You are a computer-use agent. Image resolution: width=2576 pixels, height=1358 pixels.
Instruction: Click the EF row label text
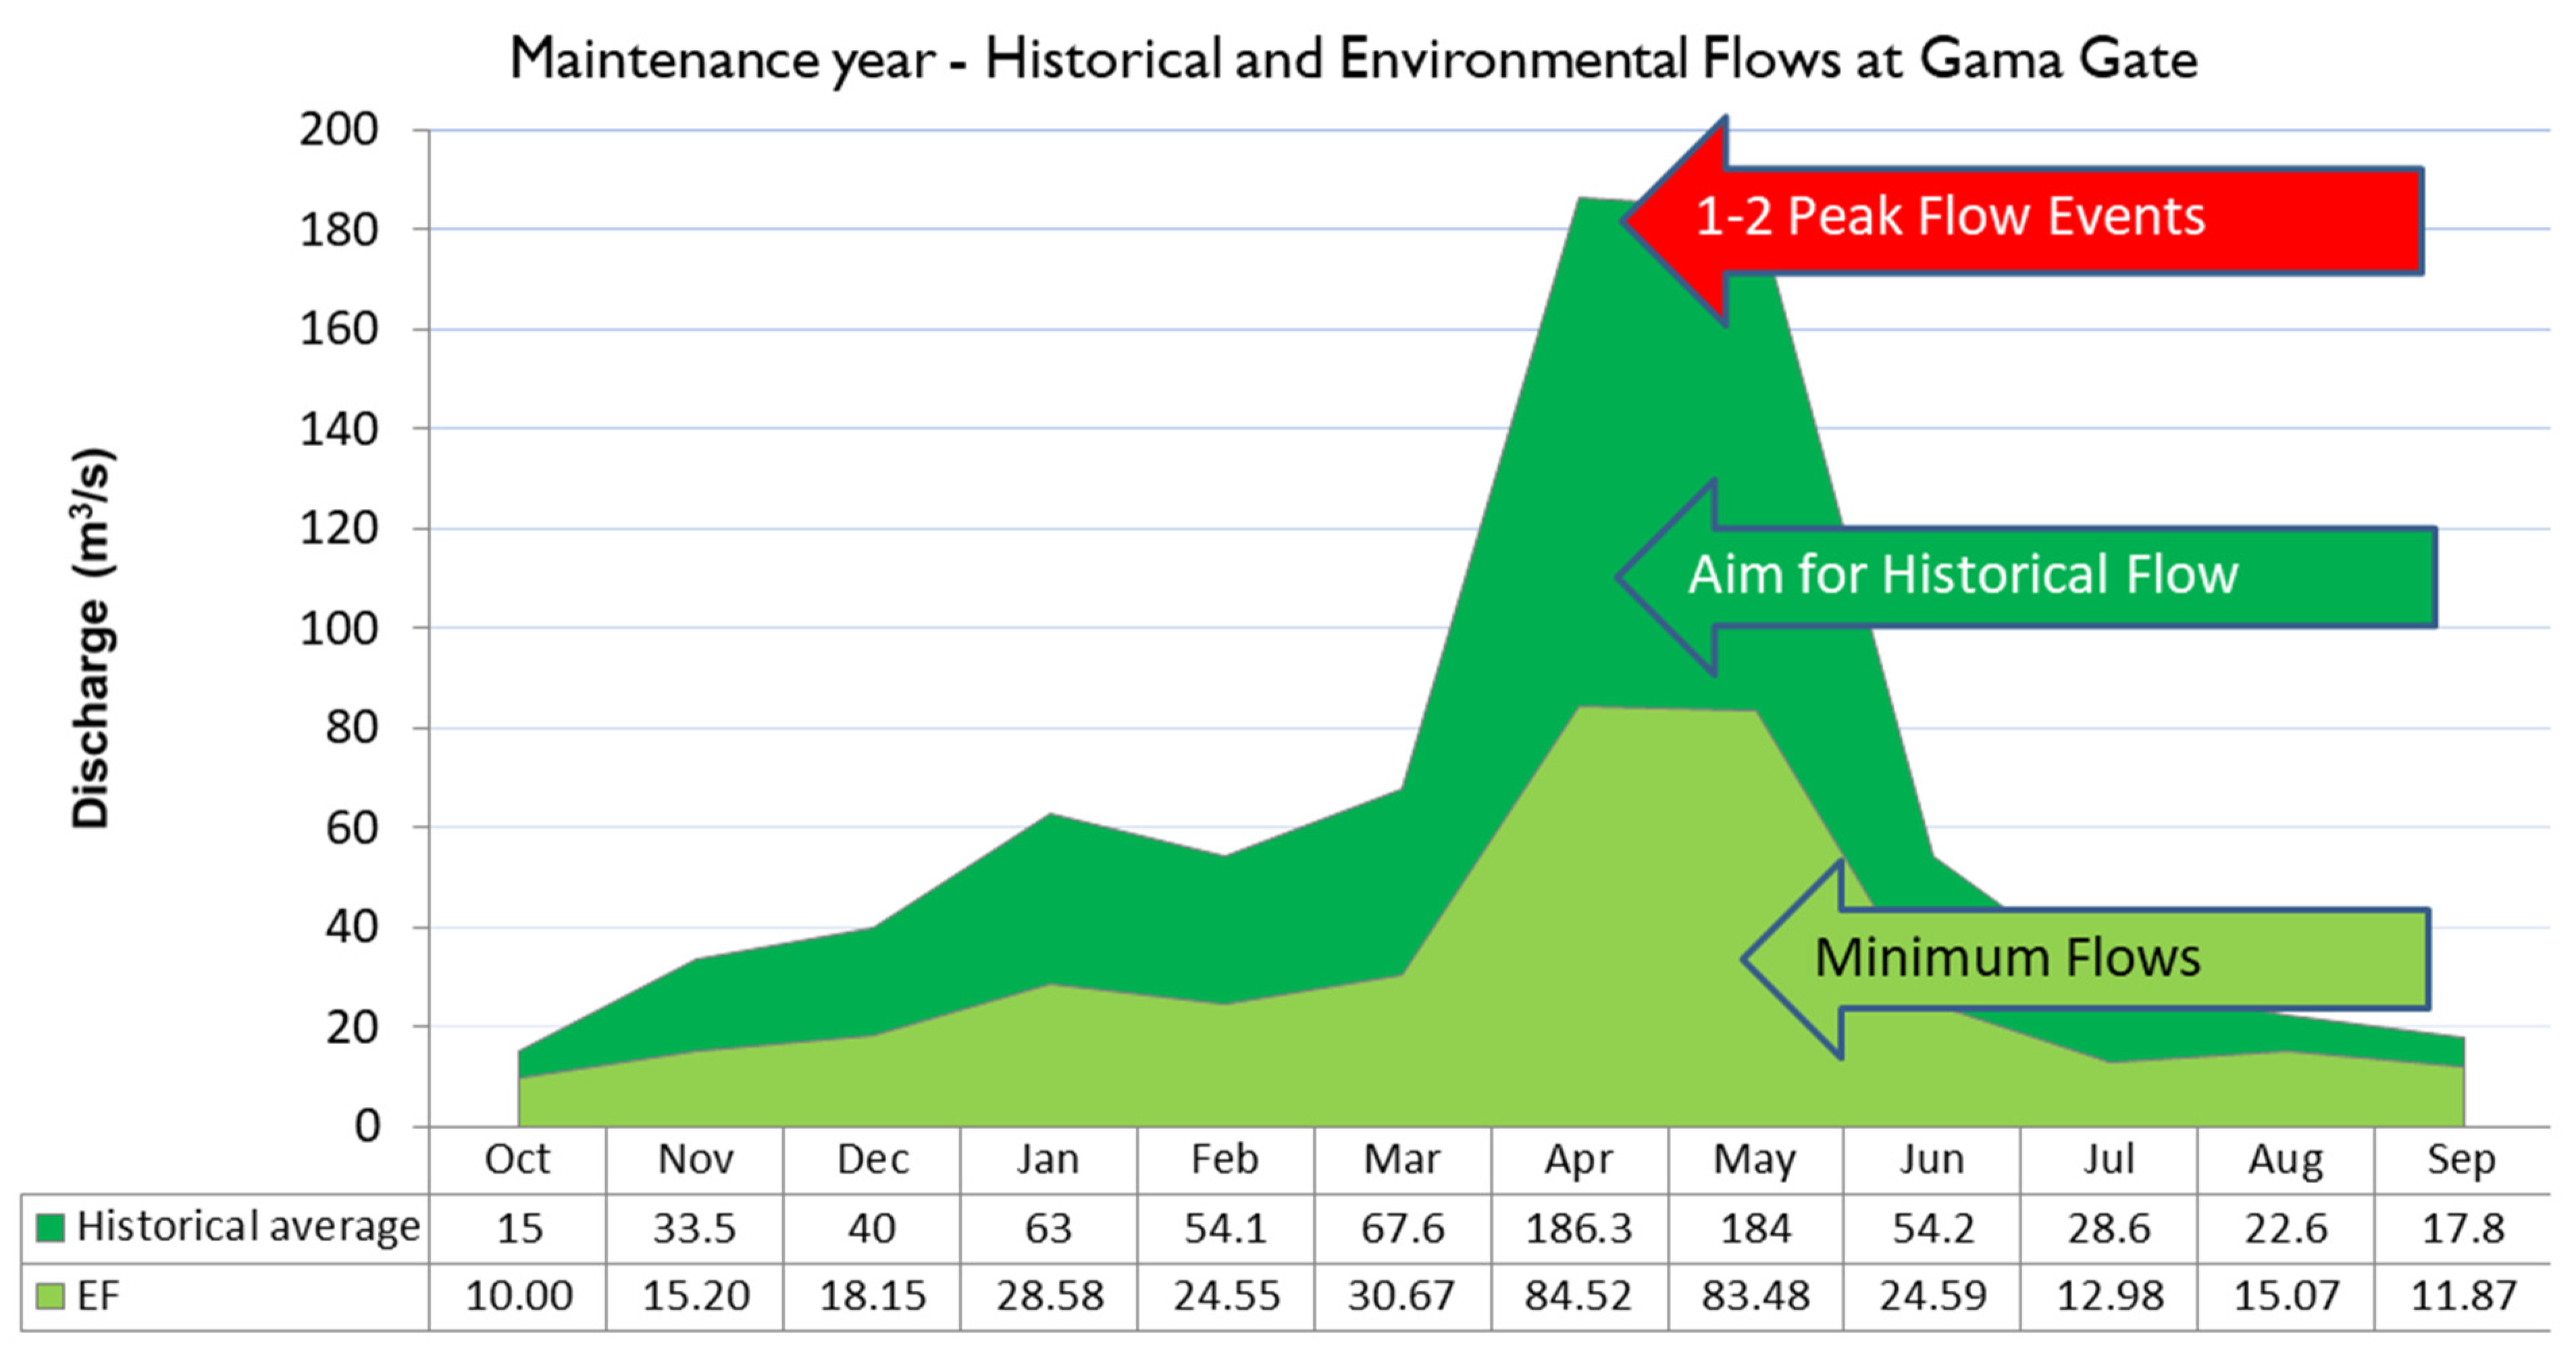click(x=98, y=1296)
